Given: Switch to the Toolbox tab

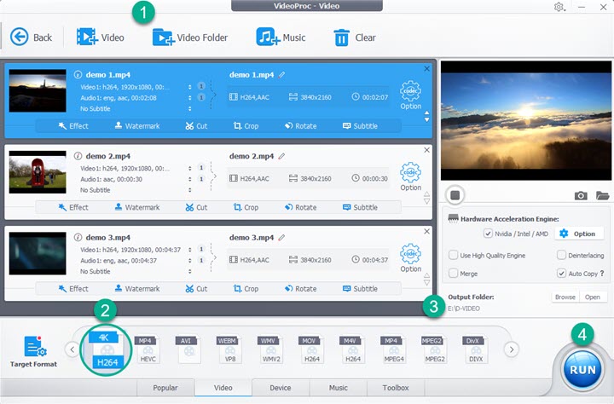Looking at the screenshot, I should [x=396, y=388].
